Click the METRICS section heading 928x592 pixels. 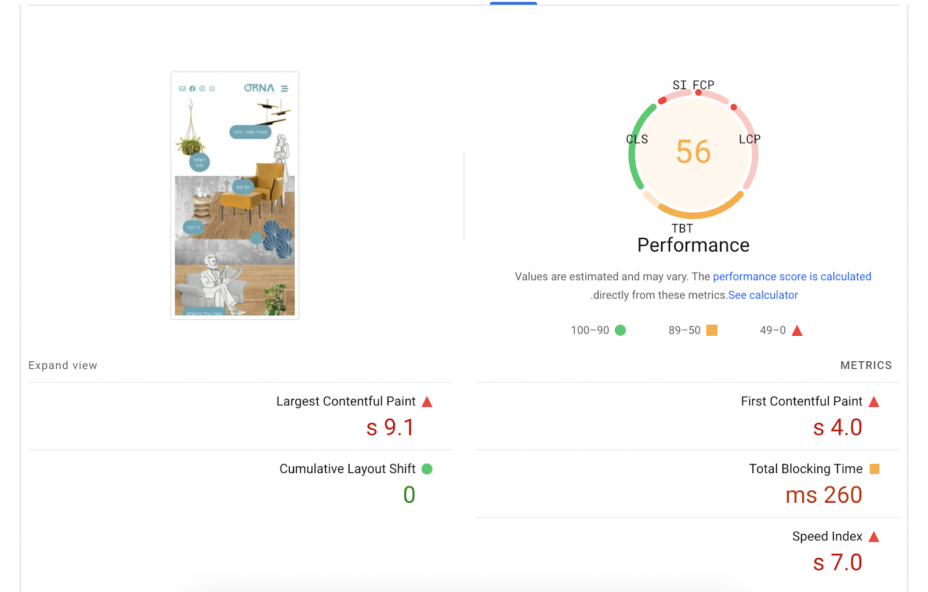tap(866, 365)
